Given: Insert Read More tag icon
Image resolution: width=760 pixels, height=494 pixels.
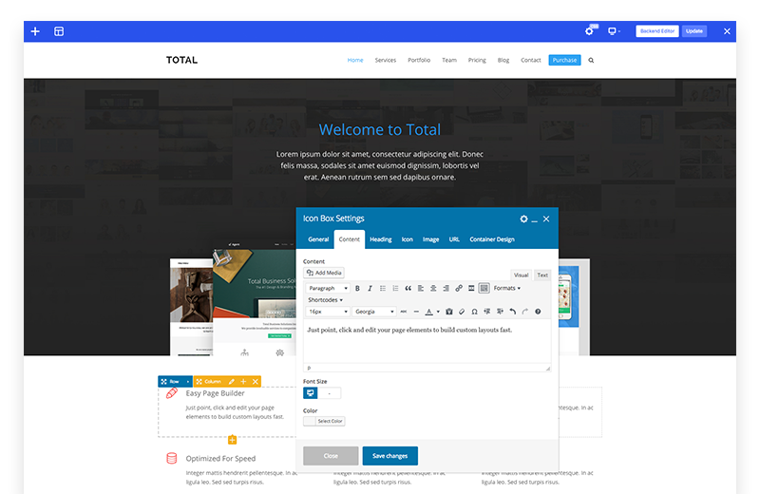Looking at the screenshot, I should click(x=471, y=288).
